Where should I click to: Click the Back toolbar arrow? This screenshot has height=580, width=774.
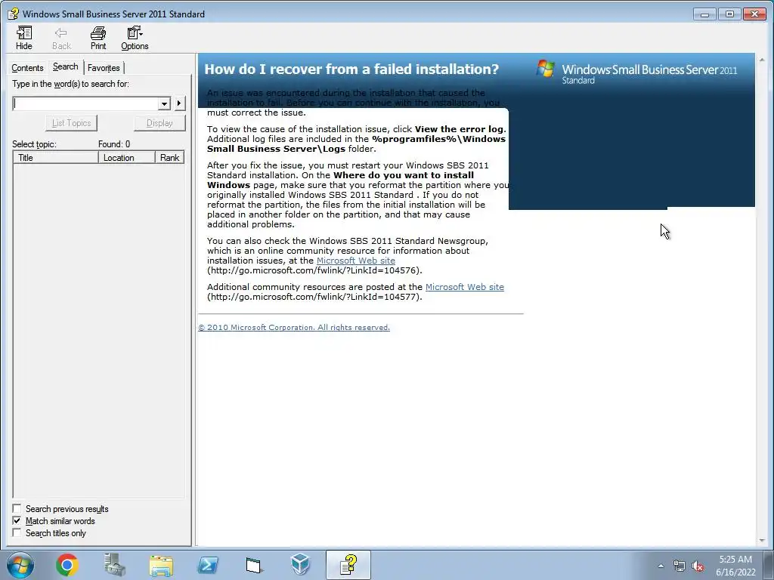pyautogui.click(x=61, y=38)
